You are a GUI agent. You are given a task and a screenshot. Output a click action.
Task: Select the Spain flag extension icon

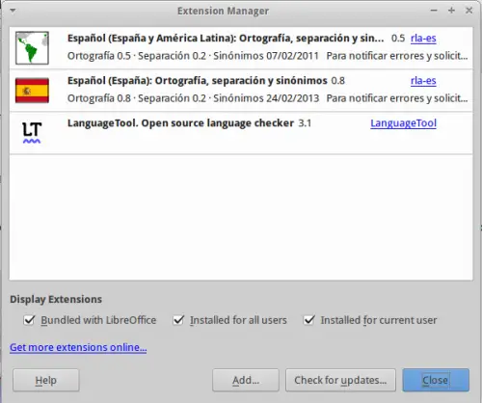32,91
